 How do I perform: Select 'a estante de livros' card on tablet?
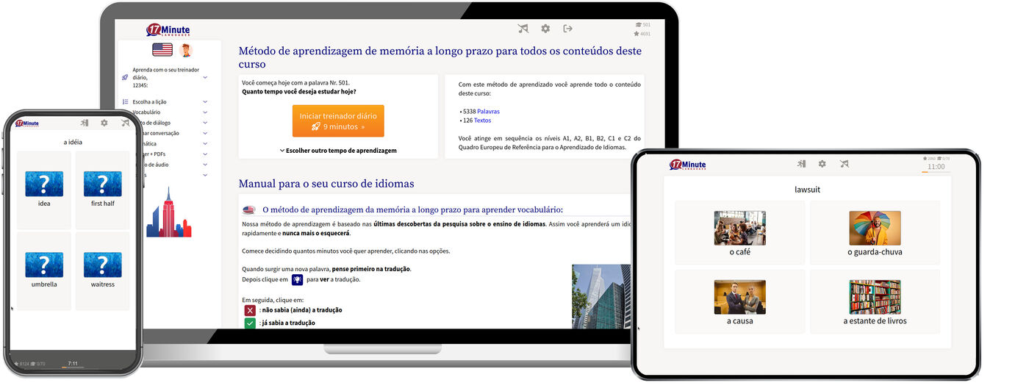coord(875,302)
